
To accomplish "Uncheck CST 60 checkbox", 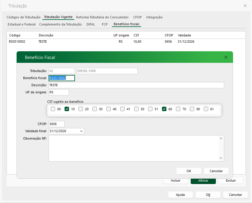I will point(164,109).
